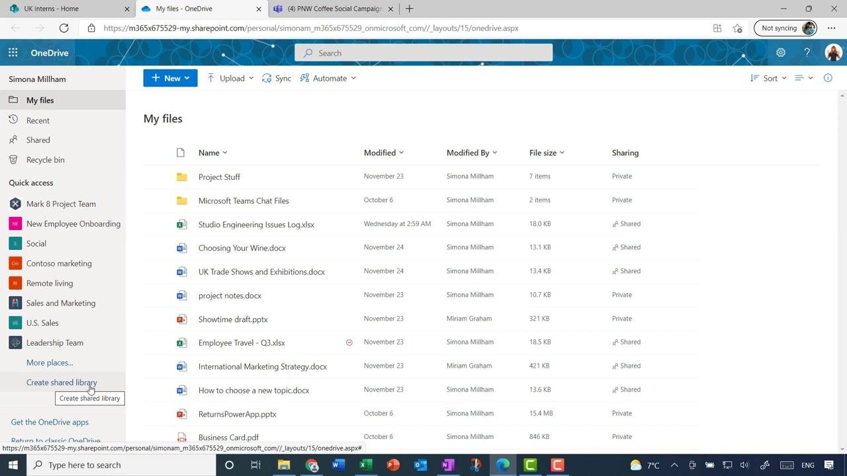
Task: Open Microsoft Teams Chat Files folder
Action: pos(244,200)
